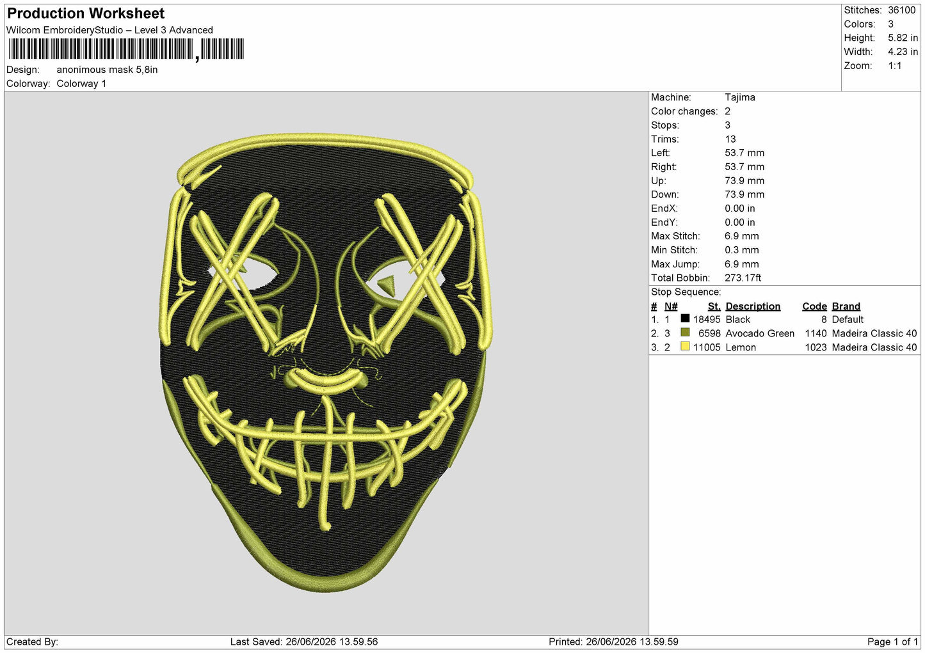This screenshot has height=653, width=925.
Task: Click the 'Stops:' label
Action: pos(665,125)
